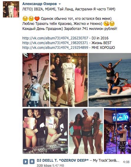Download the OZEROV DEEP track
The image size is (131, 167).
tap(32, 162)
